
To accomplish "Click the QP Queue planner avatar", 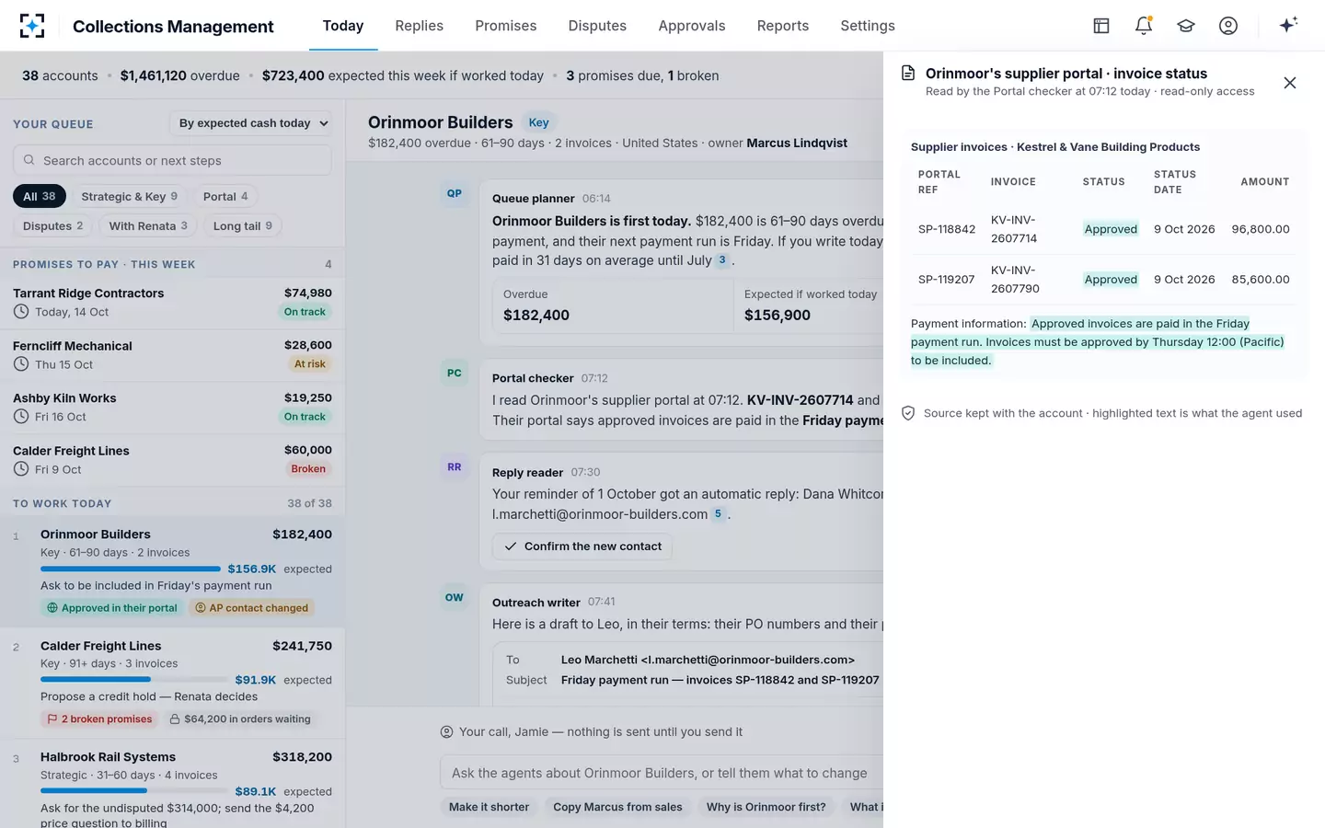I will 455,193.
